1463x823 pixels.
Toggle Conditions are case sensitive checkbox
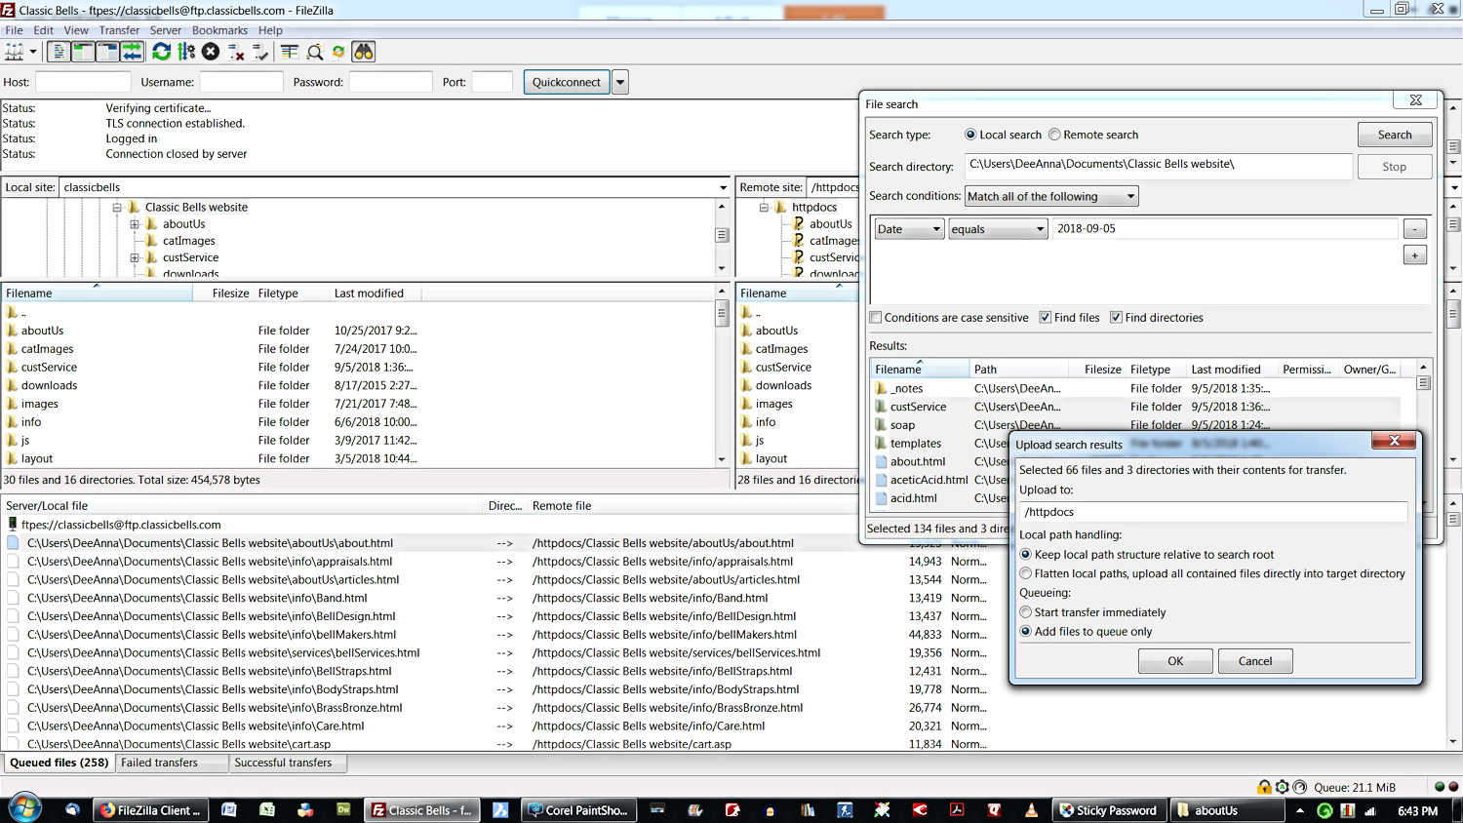[876, 318]
